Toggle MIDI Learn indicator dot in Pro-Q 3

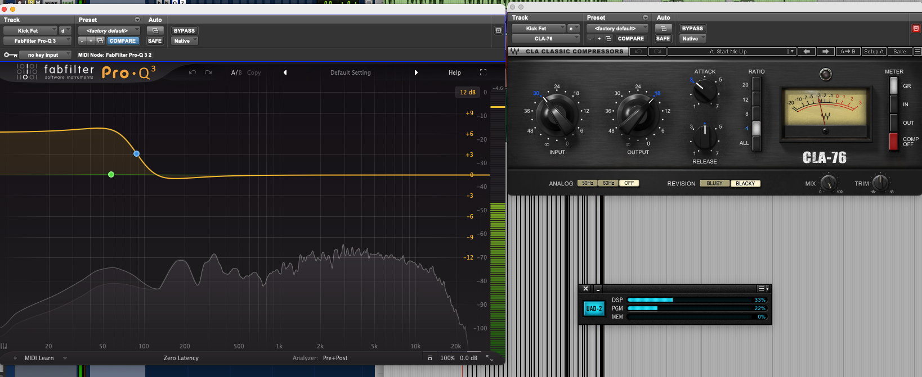click(x=15, y=358)
